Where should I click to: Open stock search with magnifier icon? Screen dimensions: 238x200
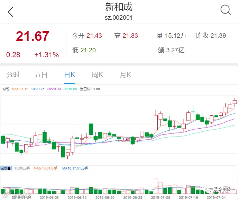[x=226, y=10]
